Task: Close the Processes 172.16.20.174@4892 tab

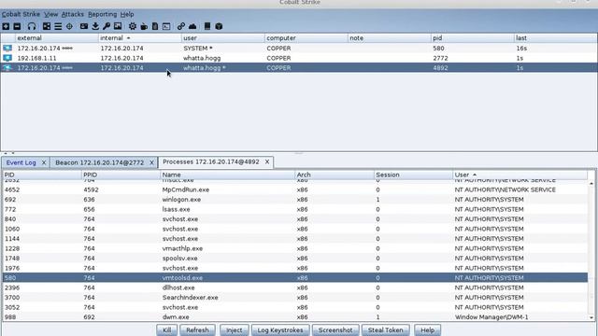Action: 267,161
